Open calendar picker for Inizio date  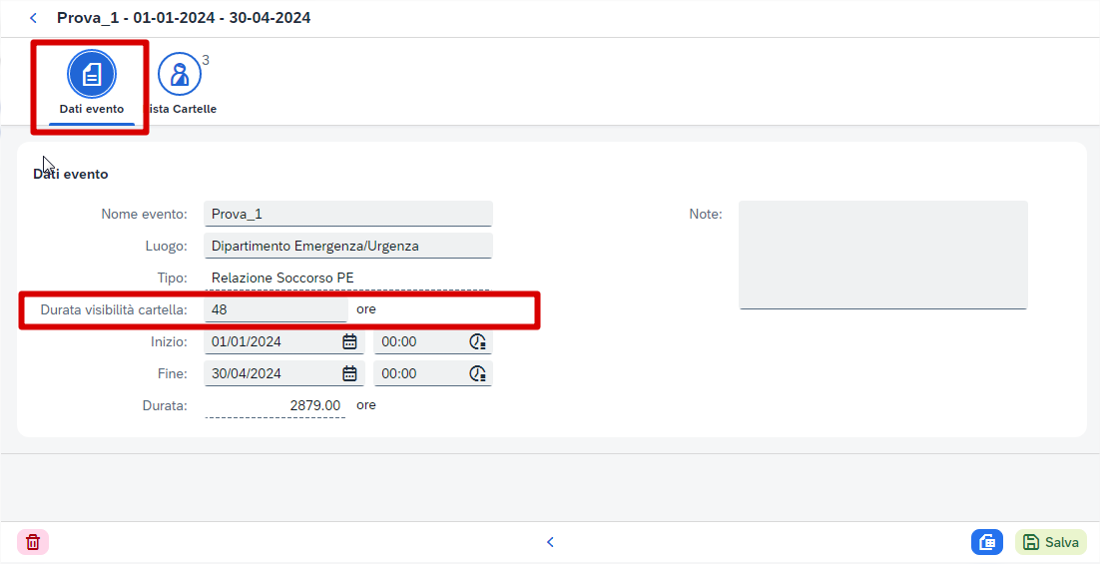coord(349,341)
